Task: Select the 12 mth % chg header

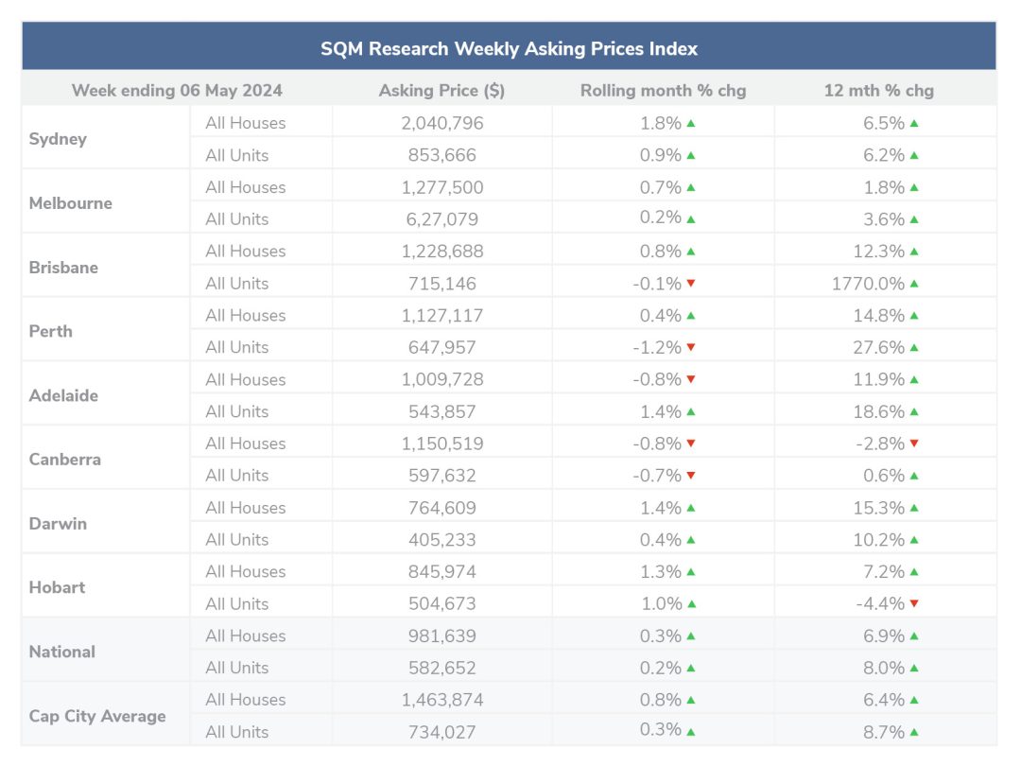Action: click(x=879, y=91)
